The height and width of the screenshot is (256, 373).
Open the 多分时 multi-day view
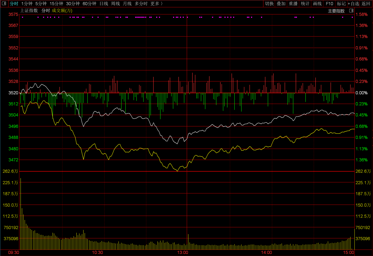tap(141, 4)
